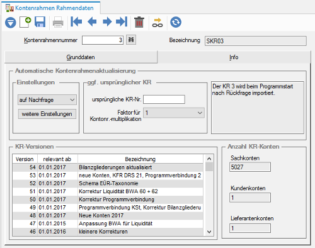
Task: Click the Kontenrahmennummer input field
Action: (x=103, y=40)
